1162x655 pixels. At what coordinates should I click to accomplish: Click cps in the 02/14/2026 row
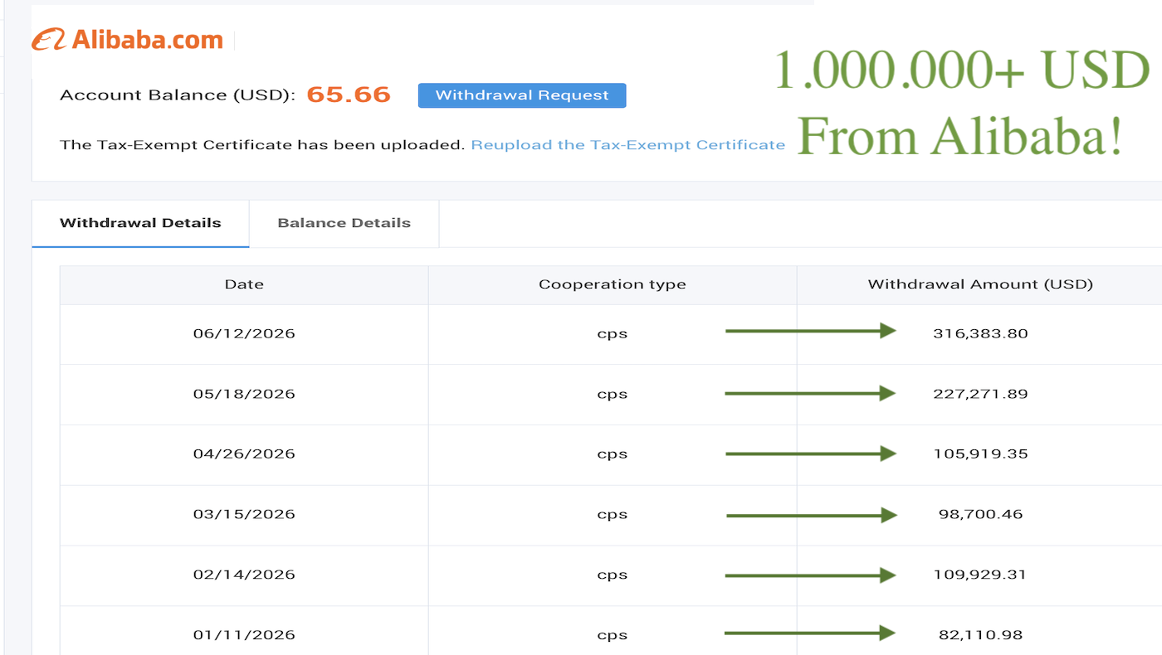(613, 575)
